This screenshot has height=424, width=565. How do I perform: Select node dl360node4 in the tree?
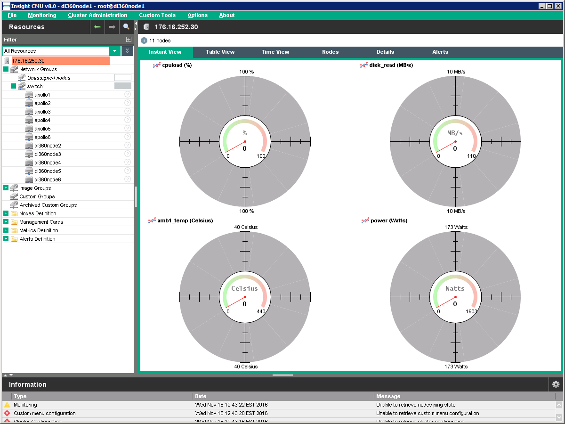click(x=48, y=163)
